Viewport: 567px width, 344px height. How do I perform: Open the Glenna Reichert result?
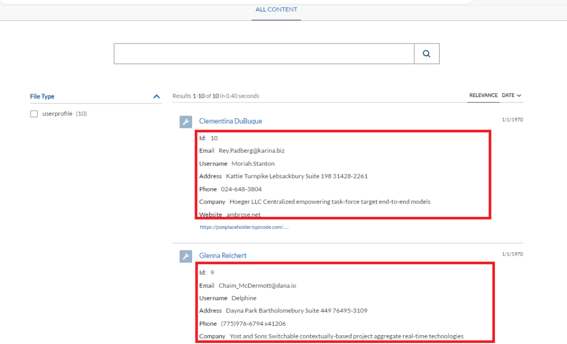tap(222, 255)
